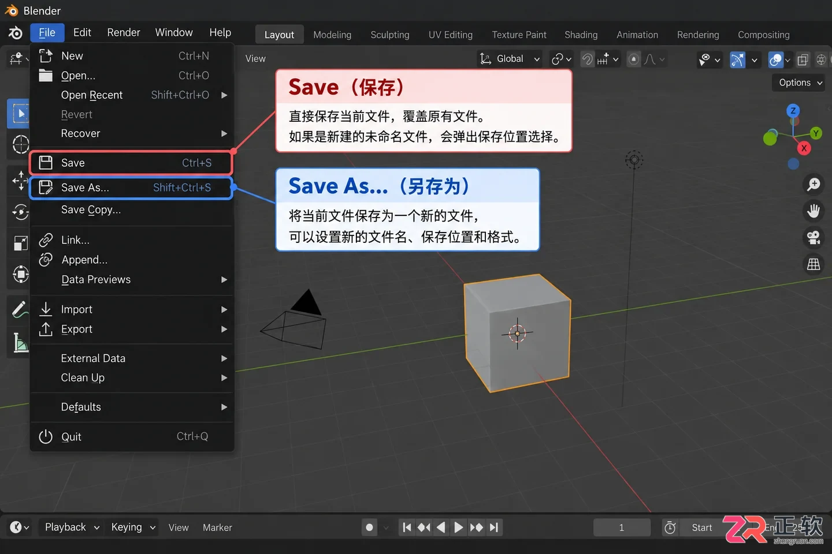The height and width of the screenshot is (554, 832).
Task: Choose Save As... from File menu
Action: pyautogui.click(x=132, y=188)
